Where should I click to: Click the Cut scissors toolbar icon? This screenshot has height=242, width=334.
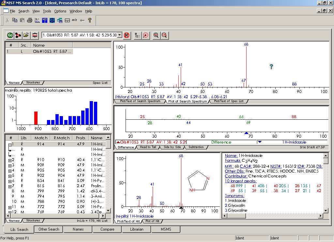[x=7, y=20]
